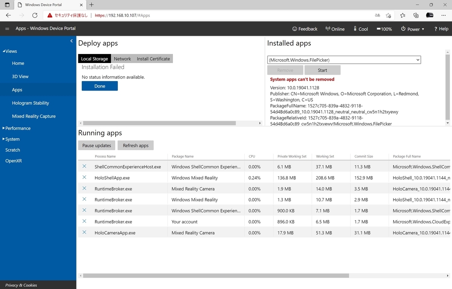This screenshot has height=289, width=452.
Task: Open Hologram Stability page
Action: (31, 103)
